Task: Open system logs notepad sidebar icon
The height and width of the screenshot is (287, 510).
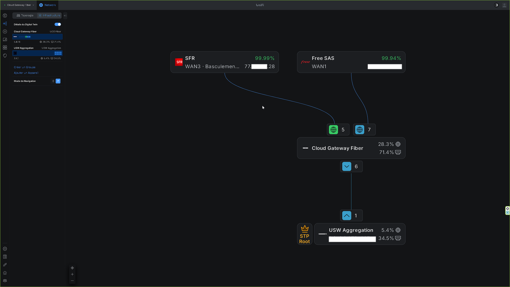Action: [x=5, y=257]
